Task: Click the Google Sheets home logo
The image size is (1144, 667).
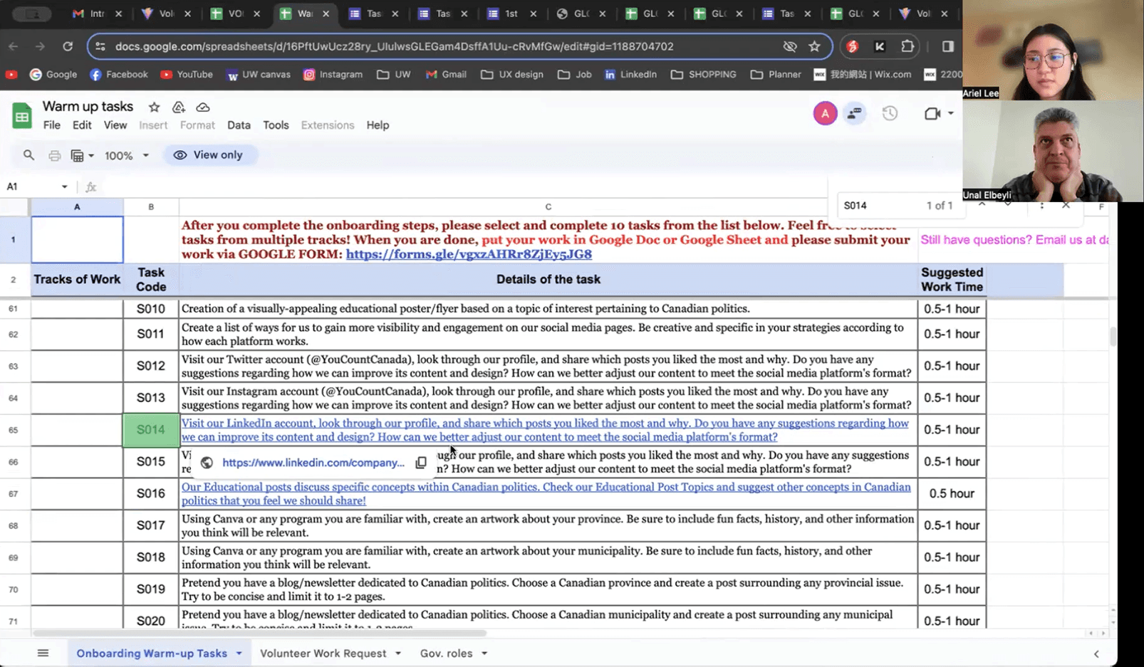Action: [22, 115]
